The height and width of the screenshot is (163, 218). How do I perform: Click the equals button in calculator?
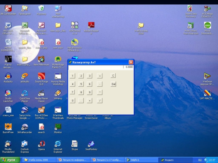point(89,101)
